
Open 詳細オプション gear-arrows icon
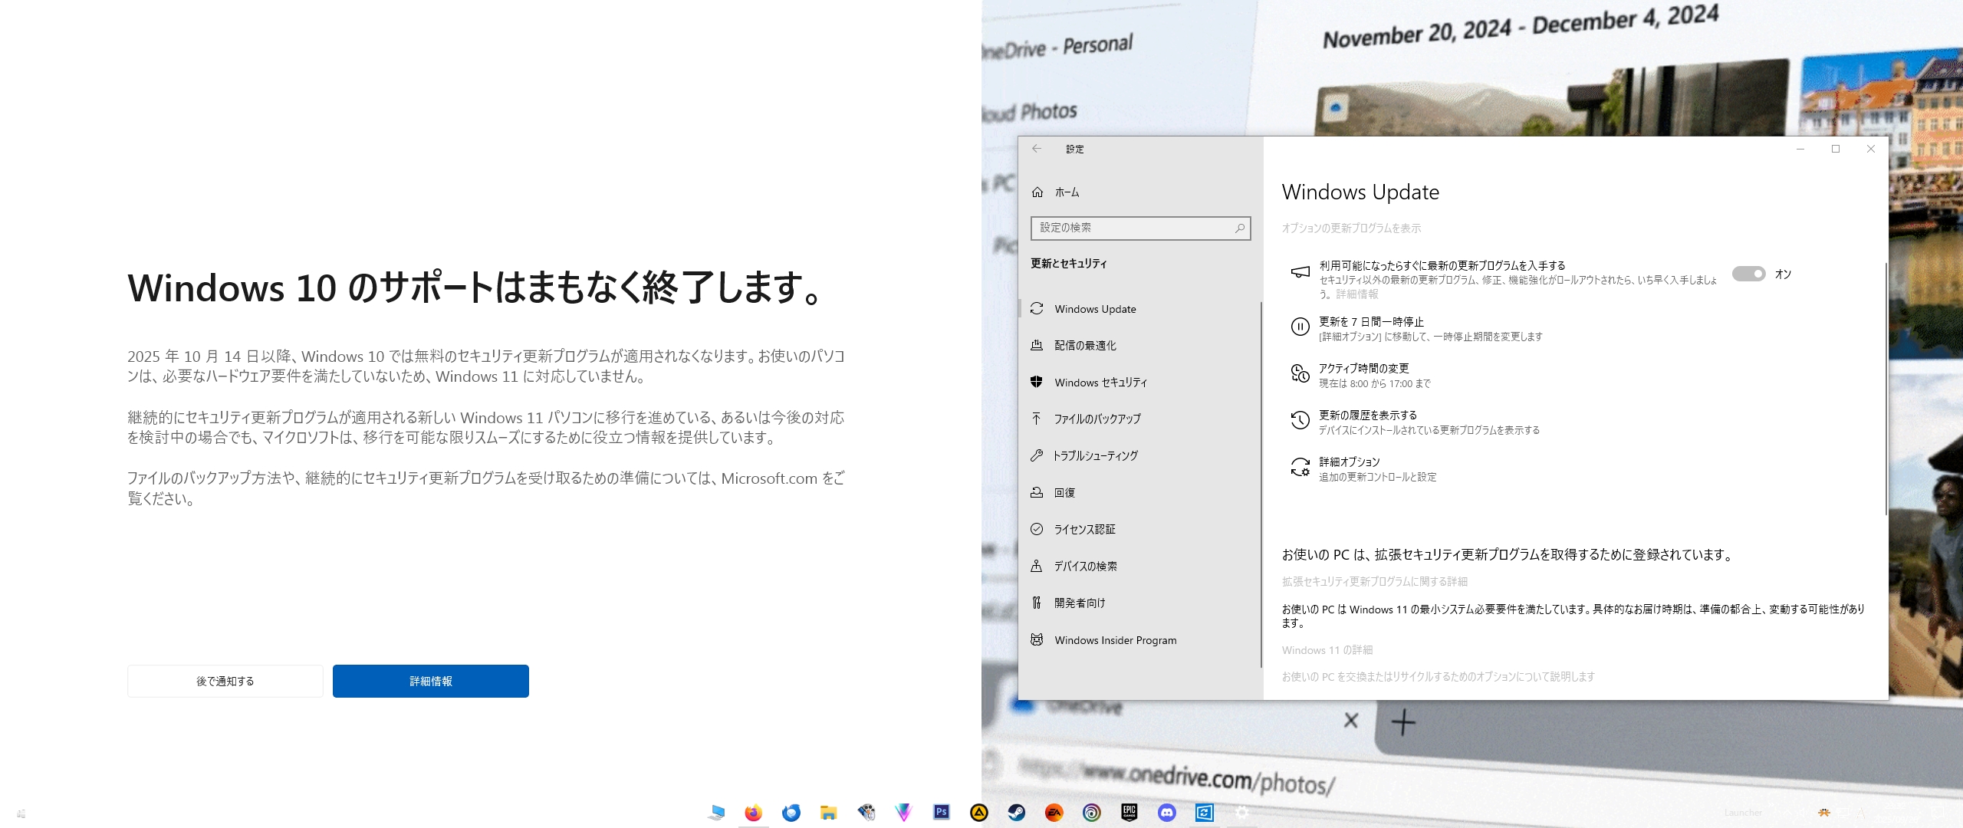[1300, 467]
